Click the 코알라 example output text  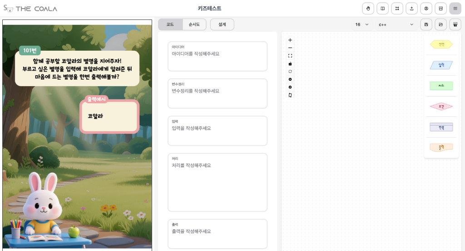(x=95, y=116)
